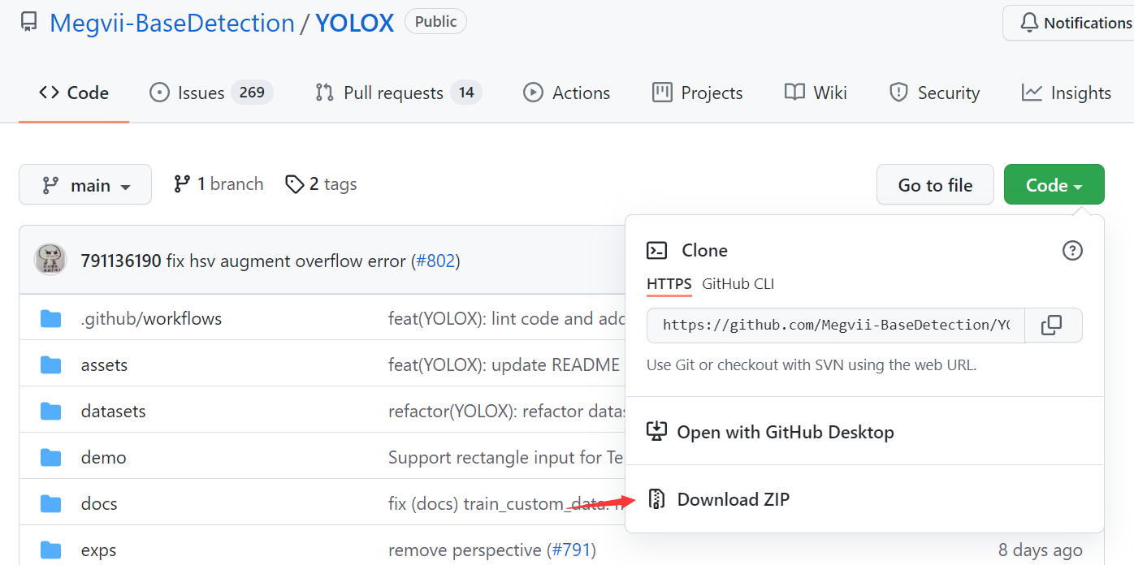
Task: Open the fix hsv augment overflow error commit
Action: click(285, 261)
